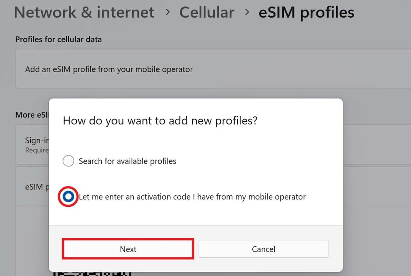
Task: Go back to Network & internet breadcrumb
Action: 84,12
